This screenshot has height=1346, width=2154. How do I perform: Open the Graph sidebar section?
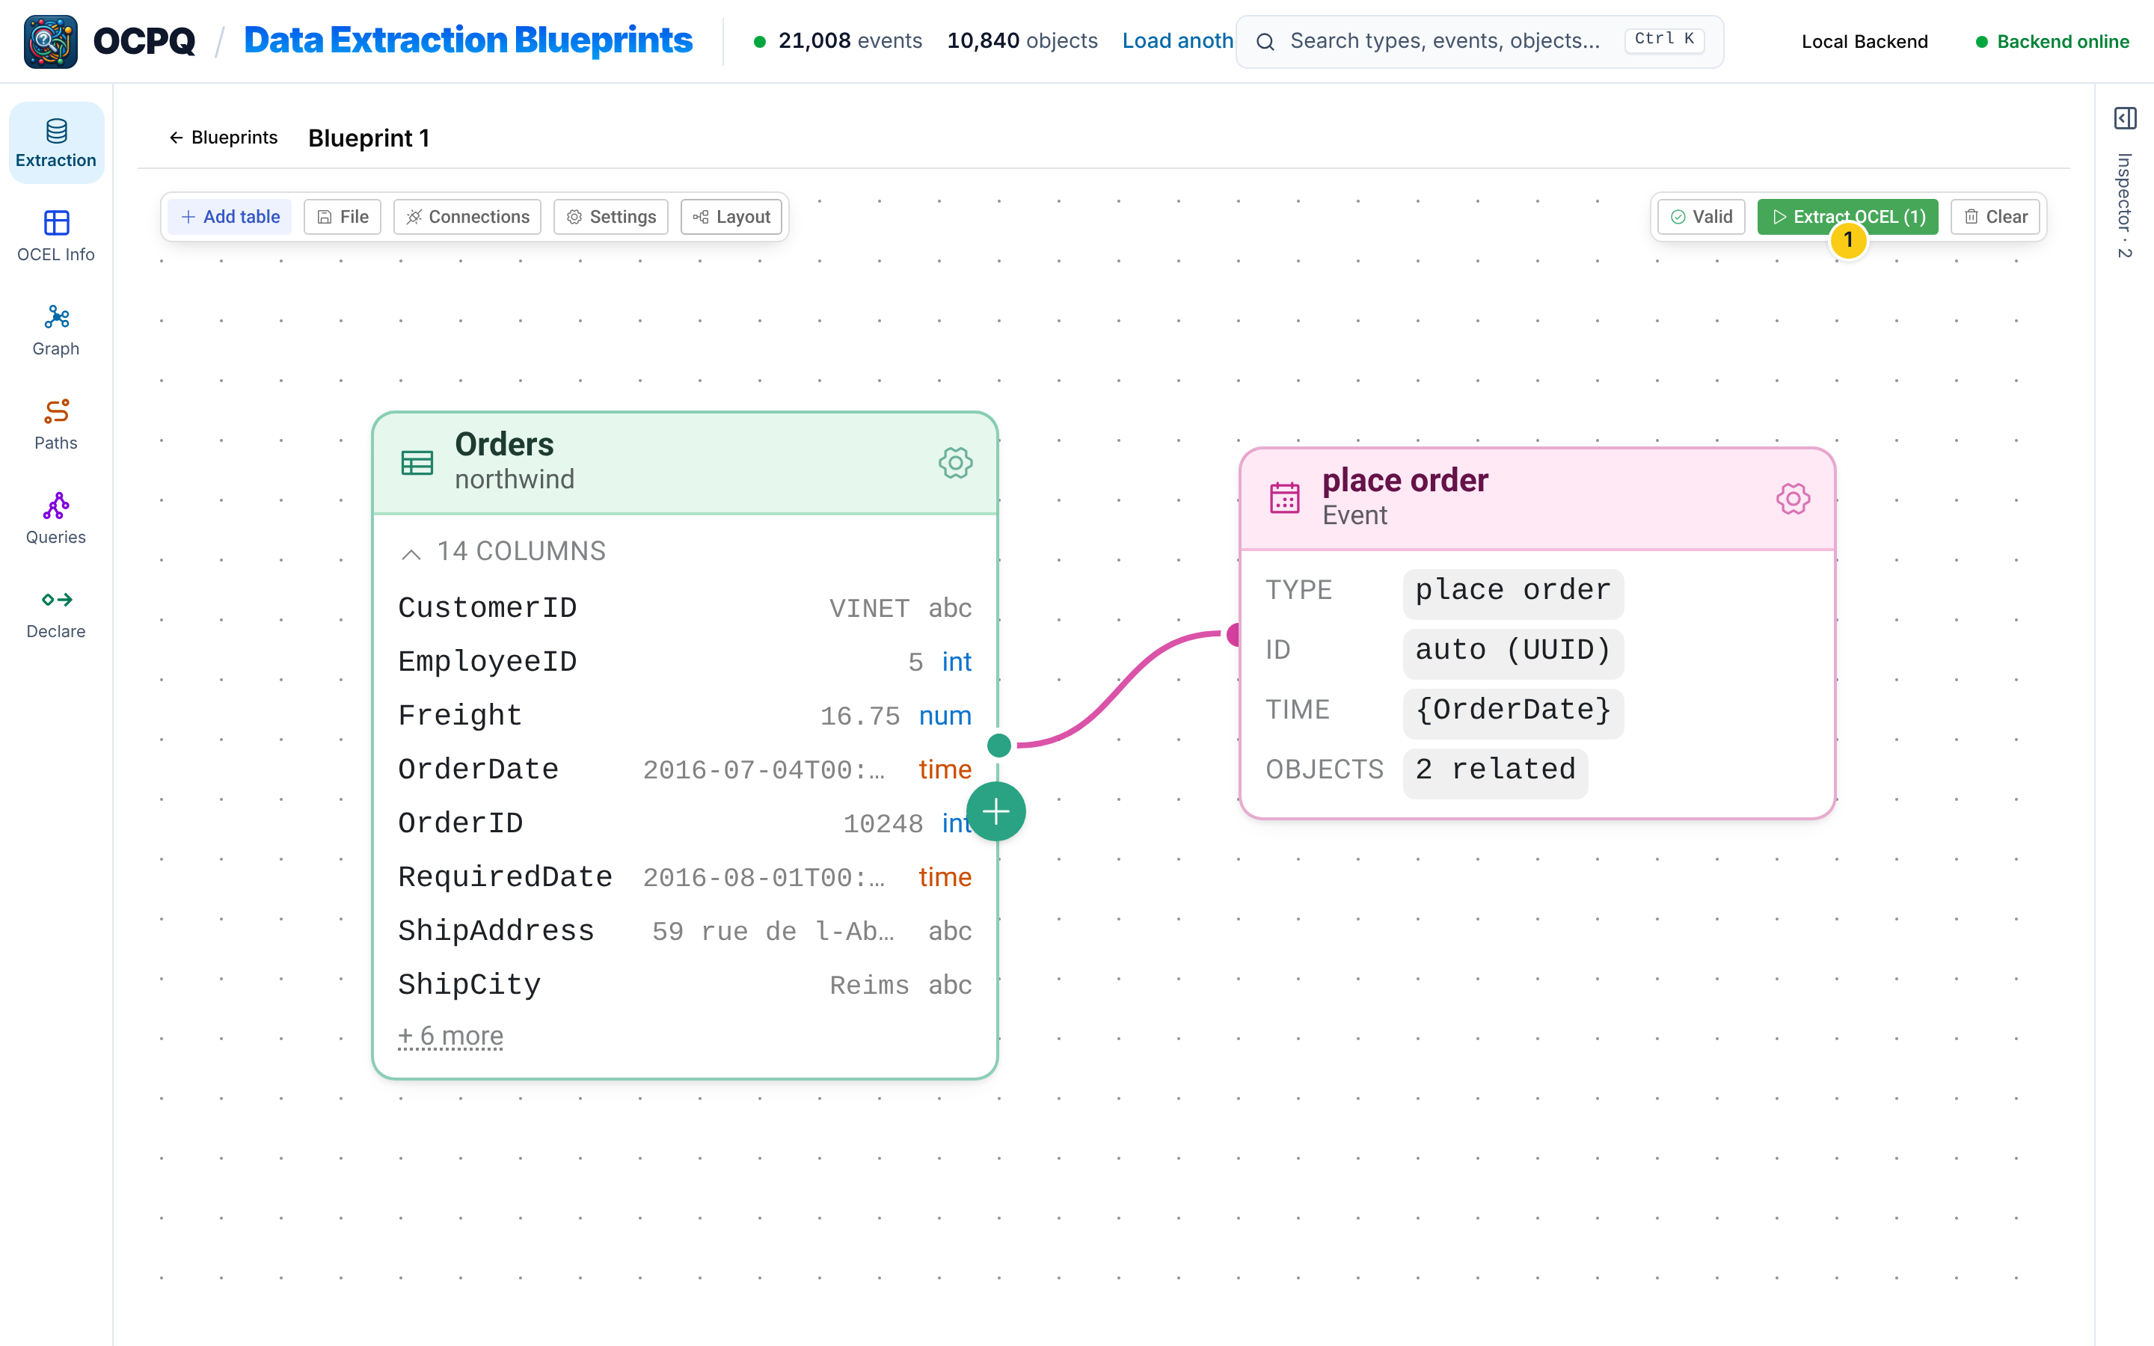click(56, 331)
